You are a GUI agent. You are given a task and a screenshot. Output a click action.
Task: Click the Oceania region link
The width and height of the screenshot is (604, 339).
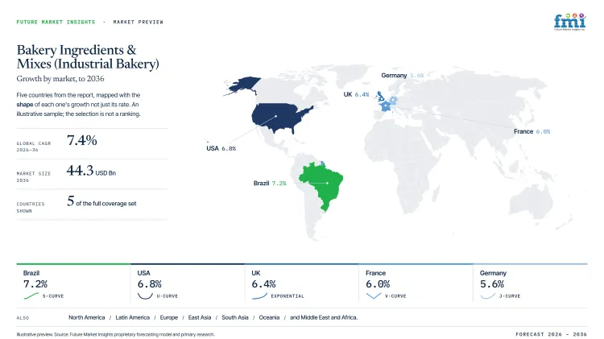click(x=269, y=317)
